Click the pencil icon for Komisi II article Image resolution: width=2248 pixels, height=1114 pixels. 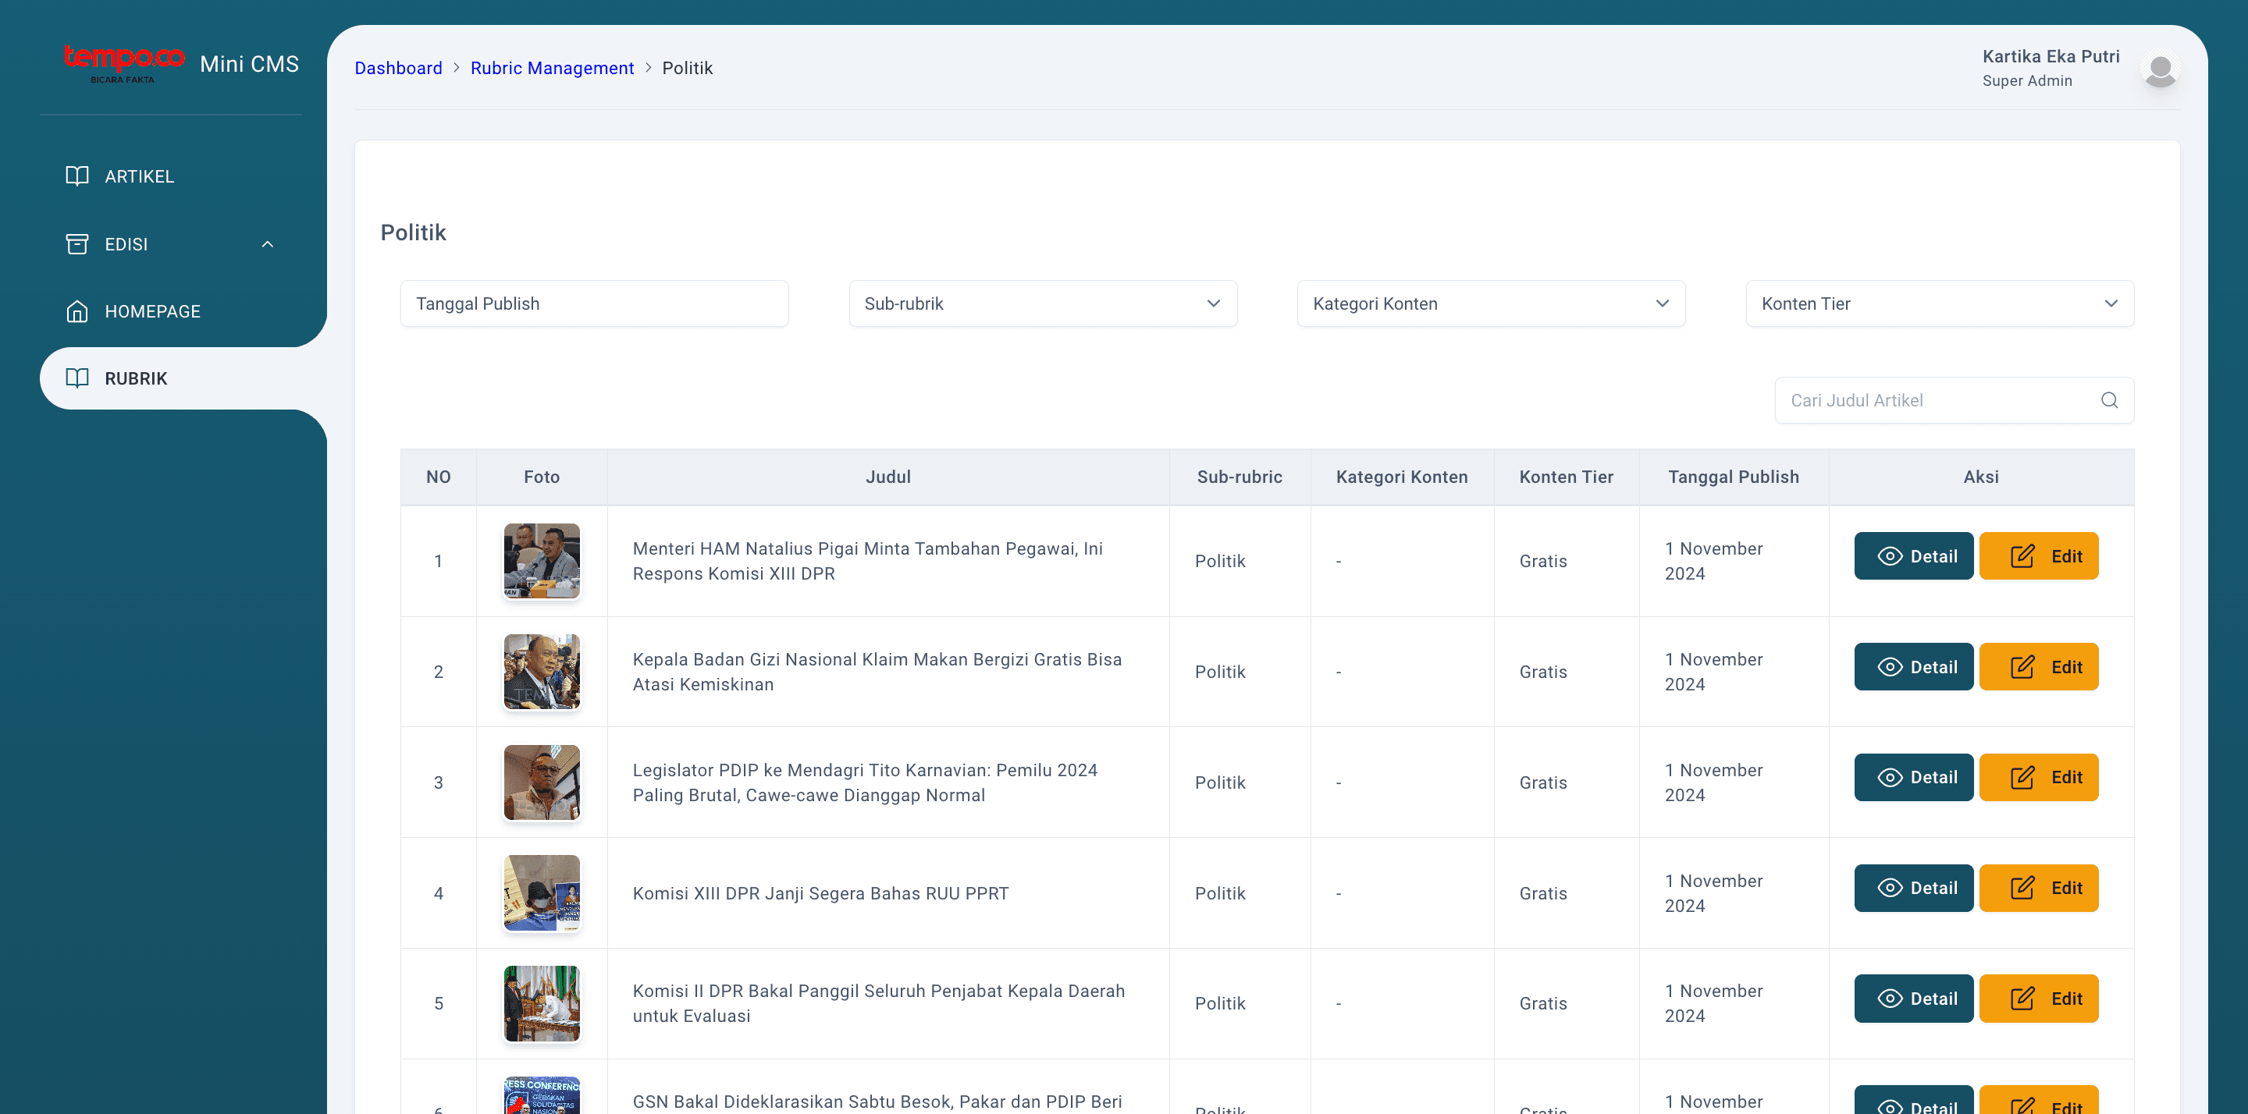tap(2022, 999)
